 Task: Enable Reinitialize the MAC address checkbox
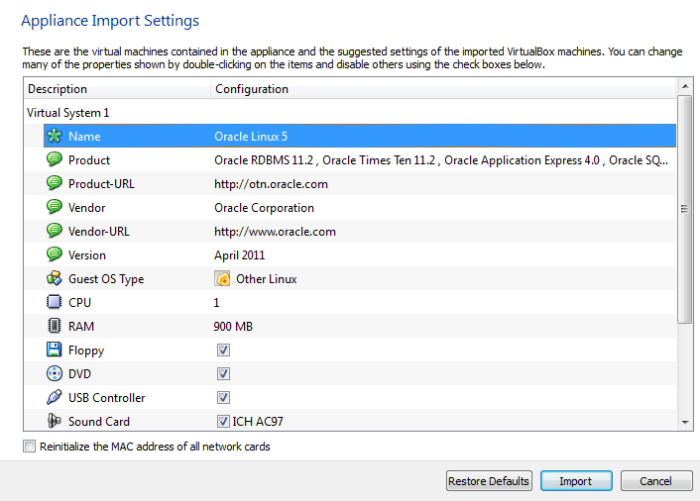click(x=30, y=447)
